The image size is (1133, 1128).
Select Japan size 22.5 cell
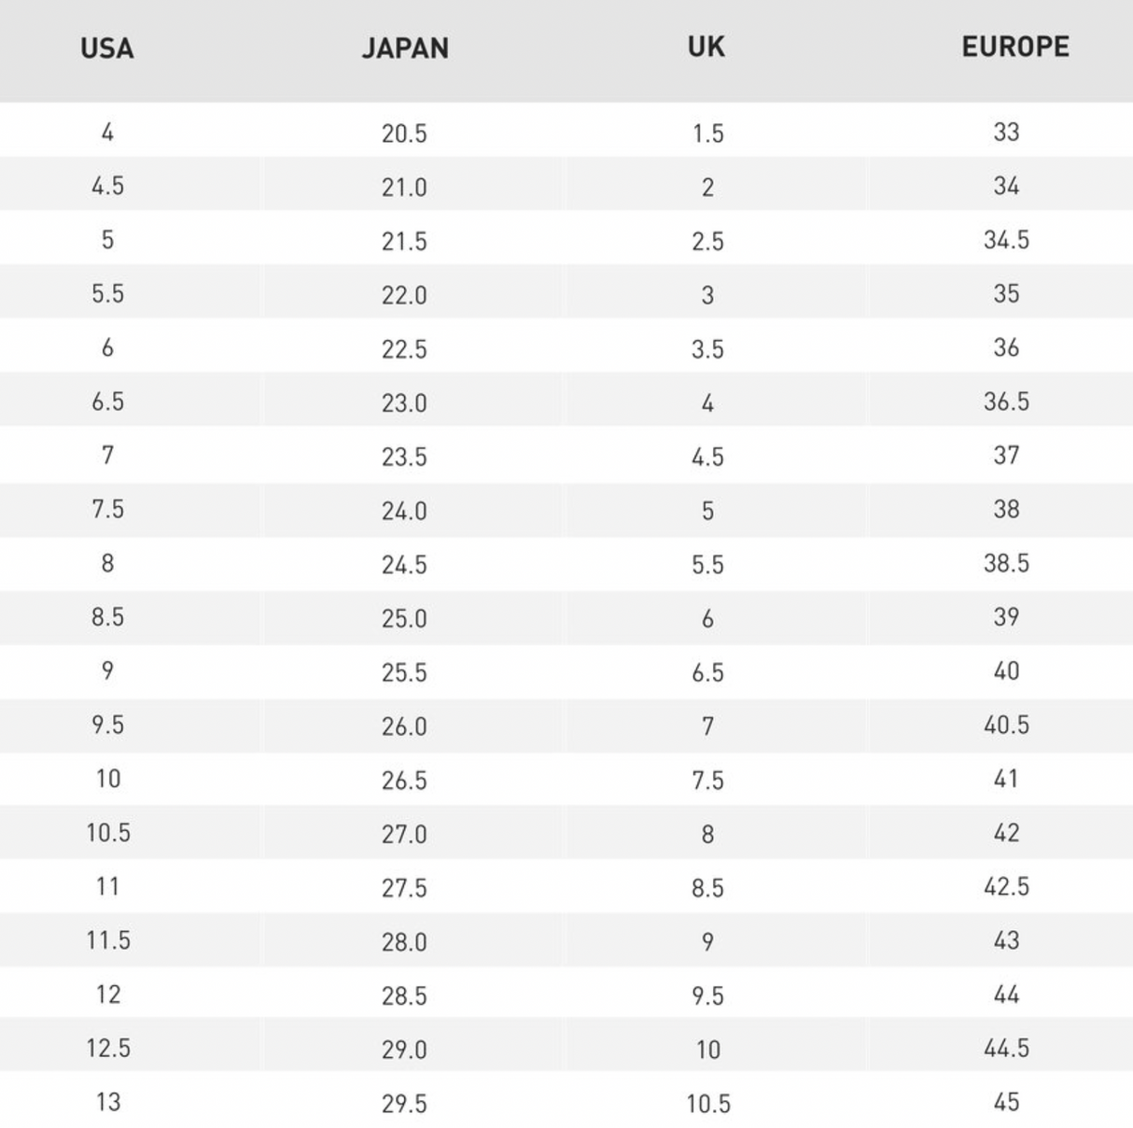click(404, 349)
